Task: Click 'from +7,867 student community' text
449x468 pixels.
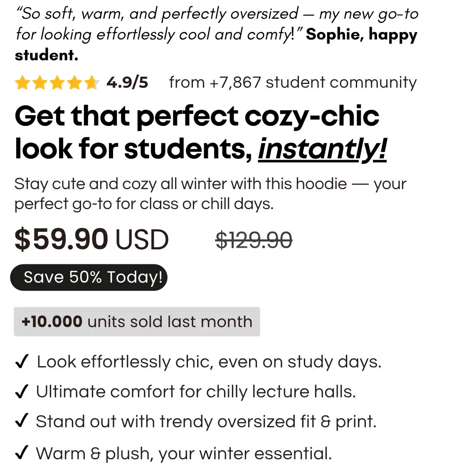Action: pos(293,83)
